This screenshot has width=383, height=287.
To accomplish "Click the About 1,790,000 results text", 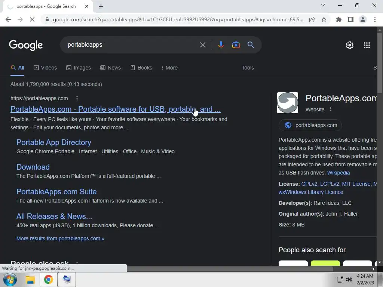I will [x=56, y=84].
